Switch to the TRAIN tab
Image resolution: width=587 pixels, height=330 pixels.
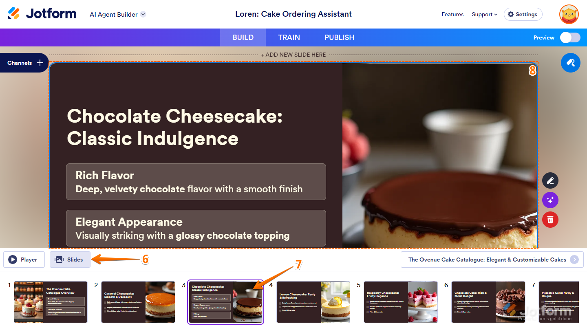coord(289,37)
